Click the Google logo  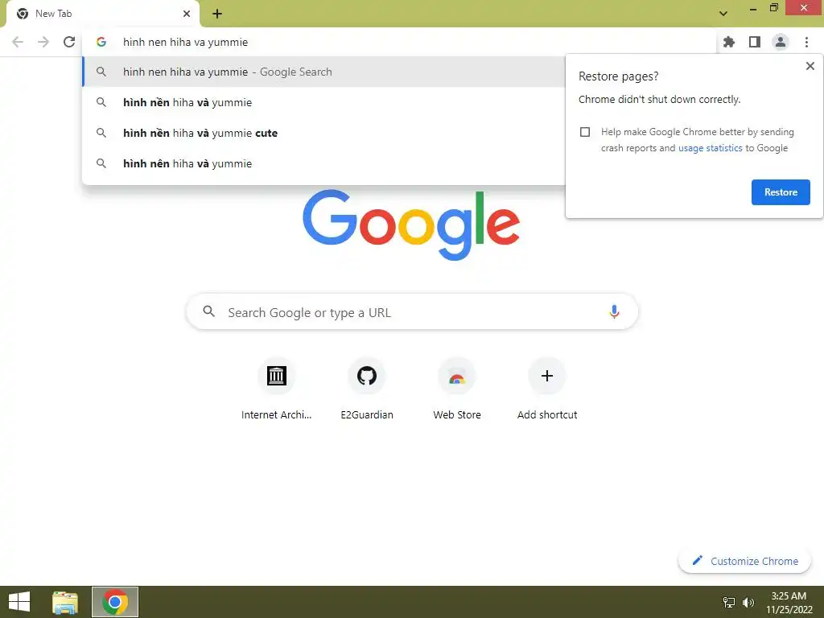tap(411, 225)
